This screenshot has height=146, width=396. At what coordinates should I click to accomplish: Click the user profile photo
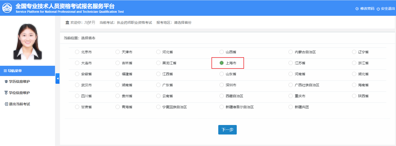click(27, 41)
